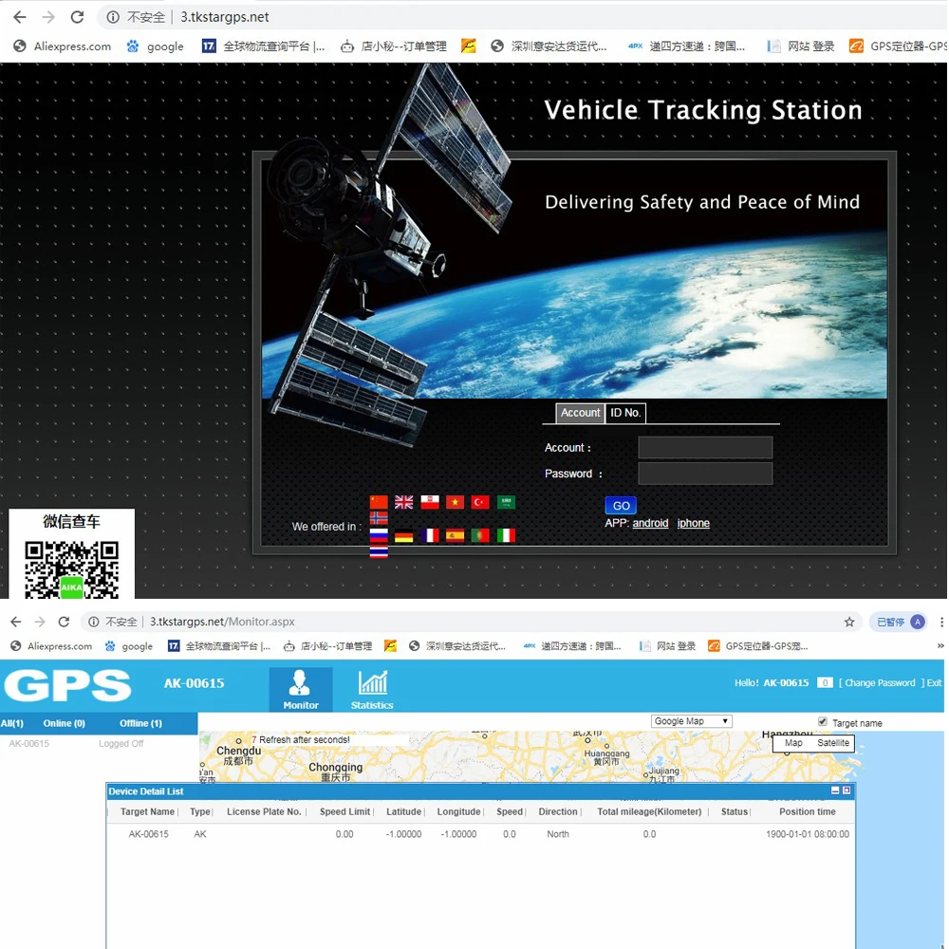Image resolution: width=949 pixels, height=949 pixels.
Task: Click the Chengdu label on the map
Action: point(238,751)
